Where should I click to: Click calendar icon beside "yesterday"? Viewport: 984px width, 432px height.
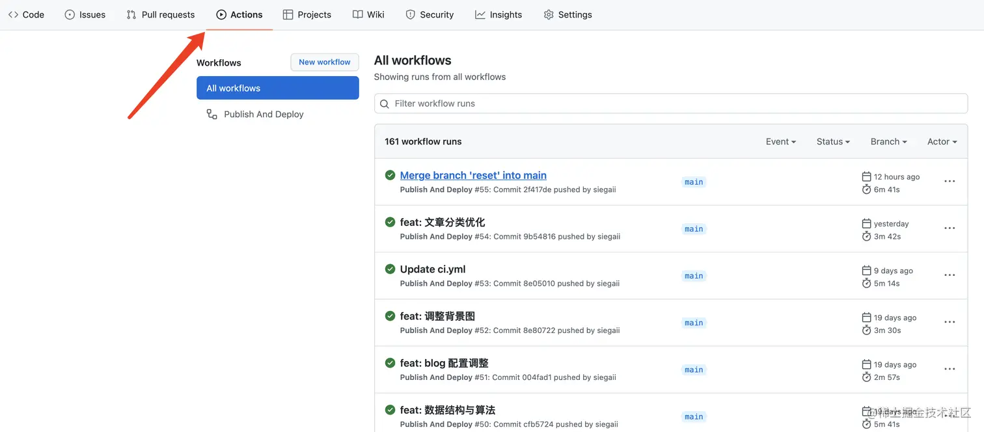866,223
